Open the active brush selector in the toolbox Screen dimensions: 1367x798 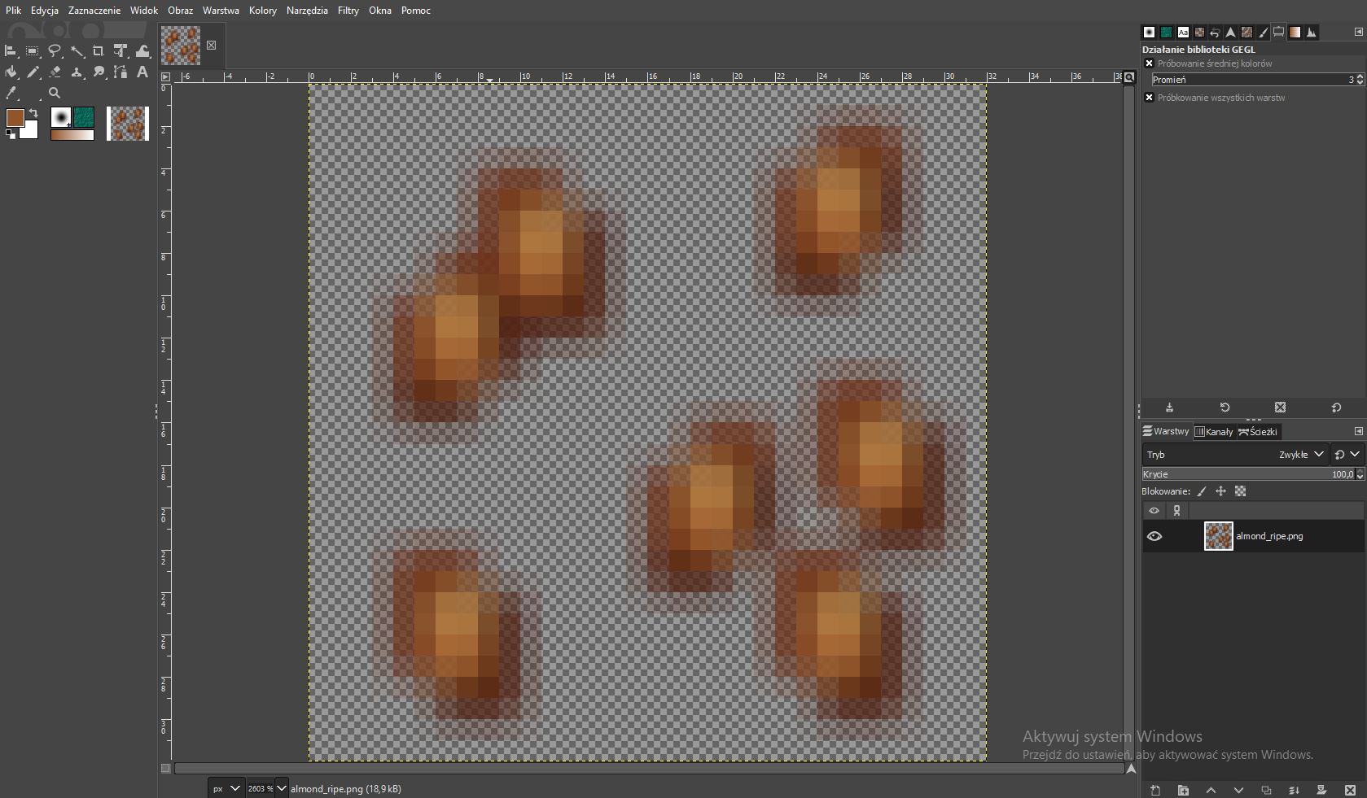pyautogui.click(x=61, y=117)
